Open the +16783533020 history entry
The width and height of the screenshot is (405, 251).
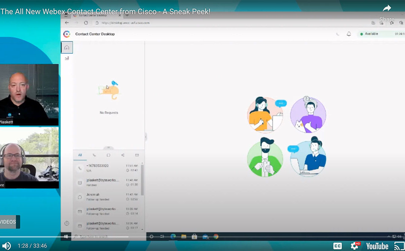point(107,168)
